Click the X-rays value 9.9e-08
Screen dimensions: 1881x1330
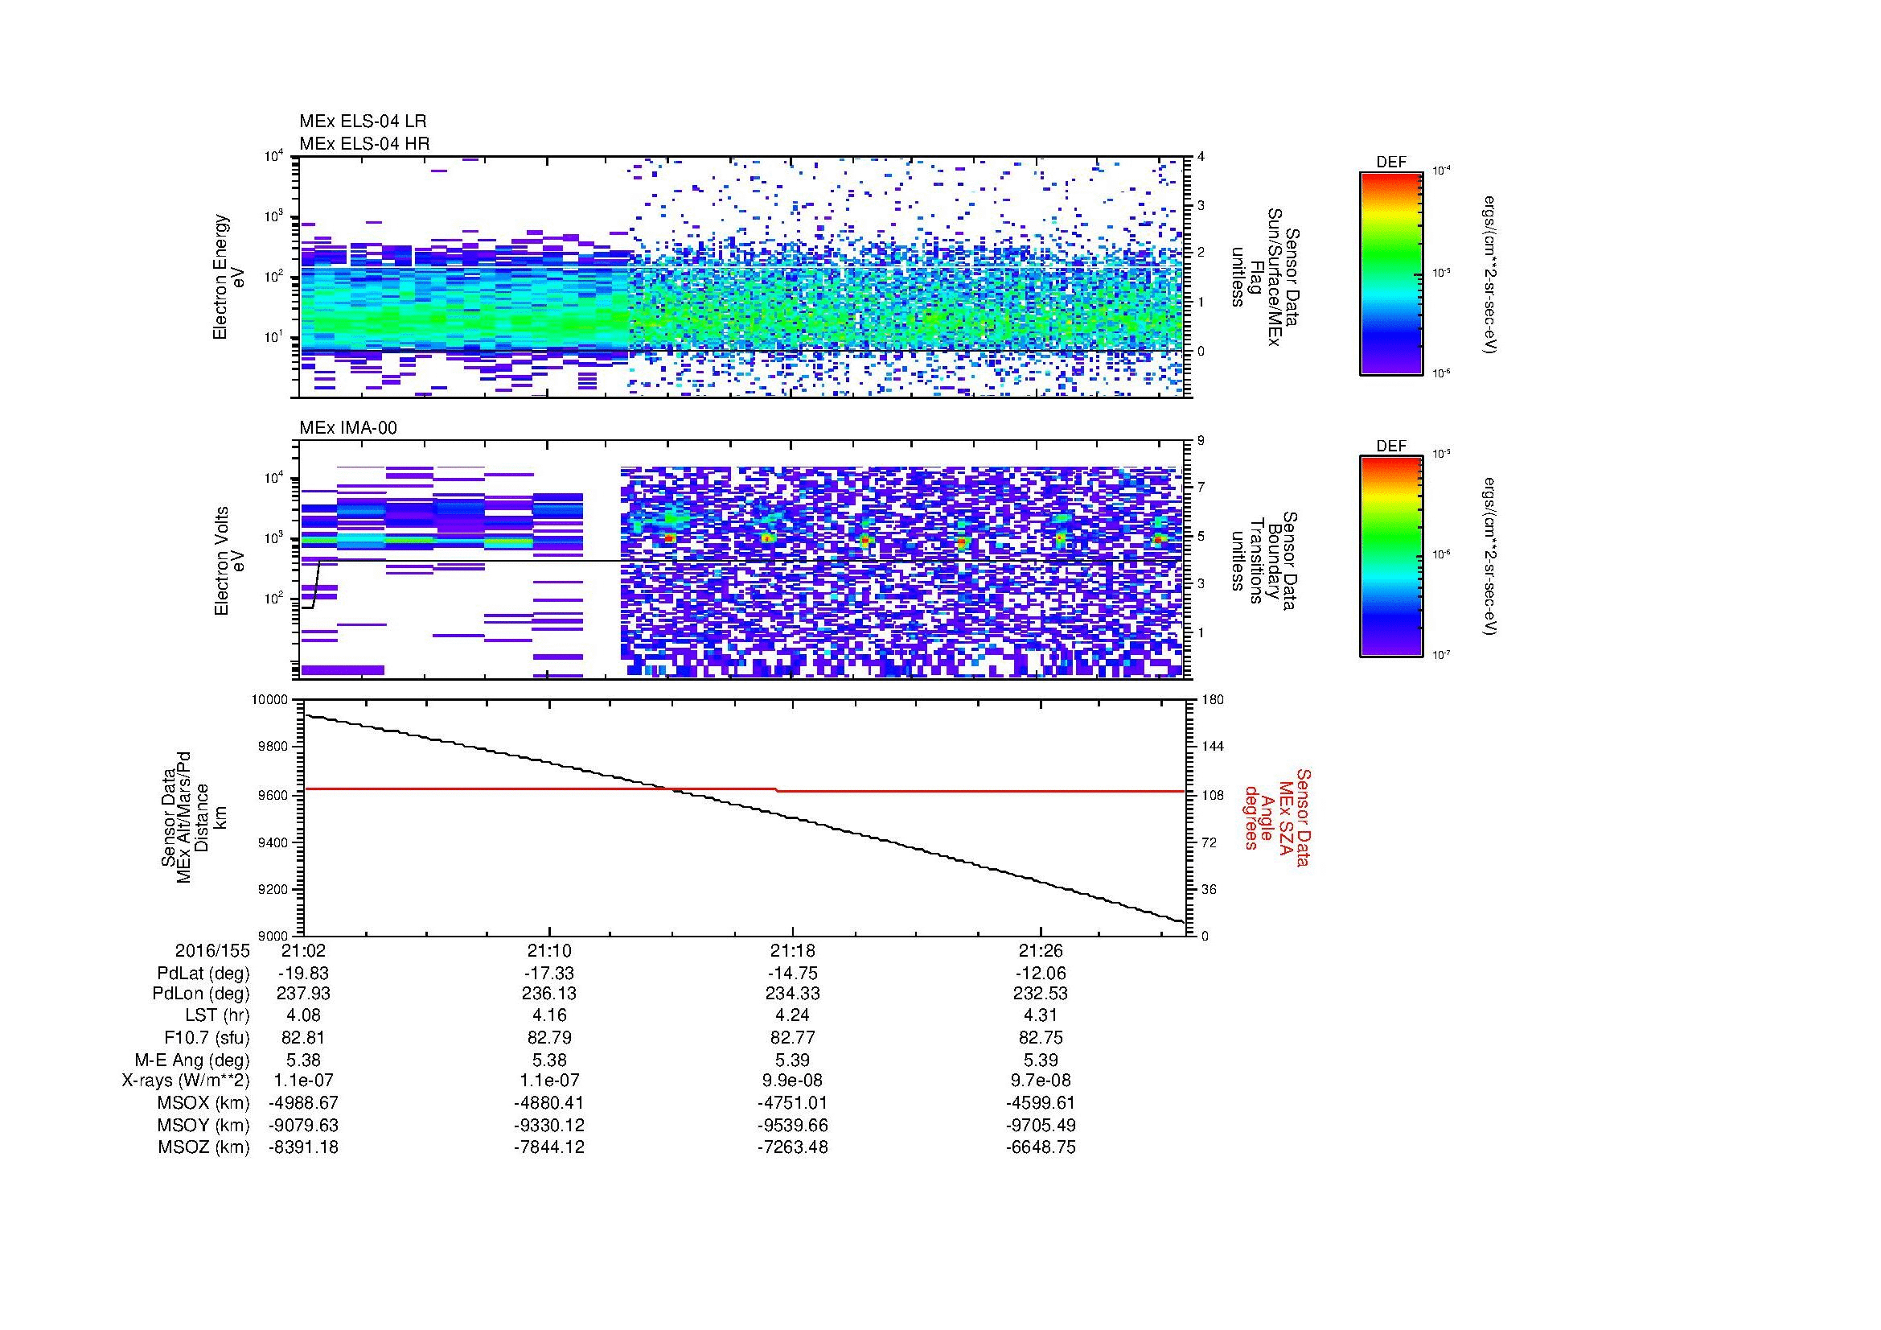(793, 1080)
